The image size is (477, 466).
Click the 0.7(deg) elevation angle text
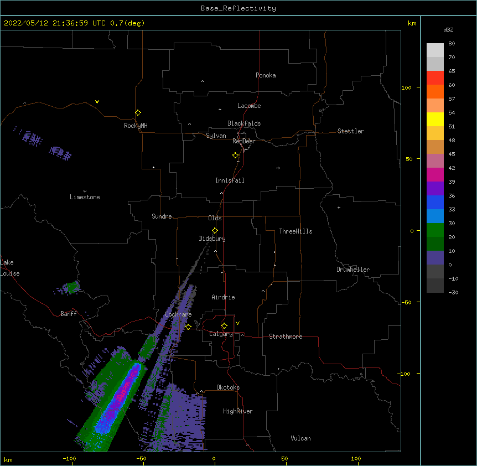127,23
